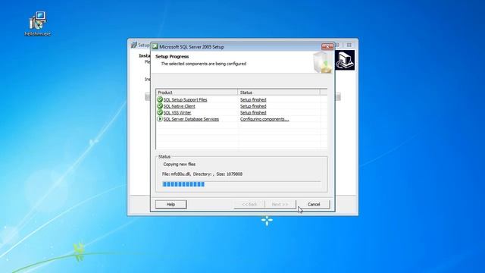Viewport: 485px width, 273px height.
Task: Open the SQL Setup Support Files link
Action: [185, 99]
